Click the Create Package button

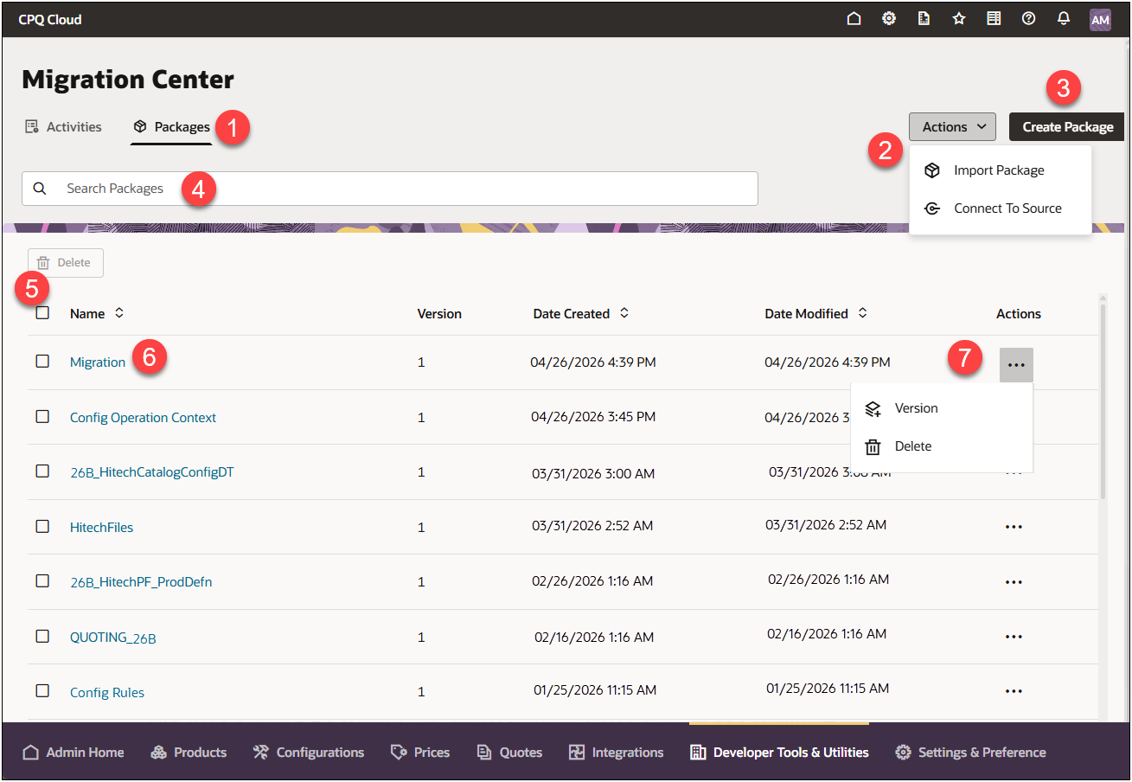coord(1068,127)
